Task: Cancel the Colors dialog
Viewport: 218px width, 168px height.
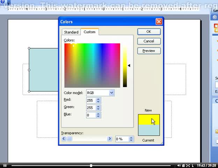Action: point(149,41)
